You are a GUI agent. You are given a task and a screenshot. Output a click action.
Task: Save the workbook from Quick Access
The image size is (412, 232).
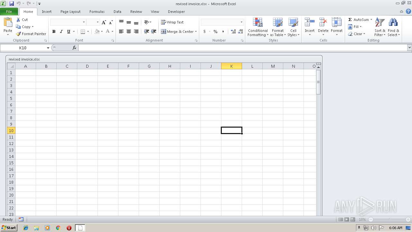tap(12, 4)
